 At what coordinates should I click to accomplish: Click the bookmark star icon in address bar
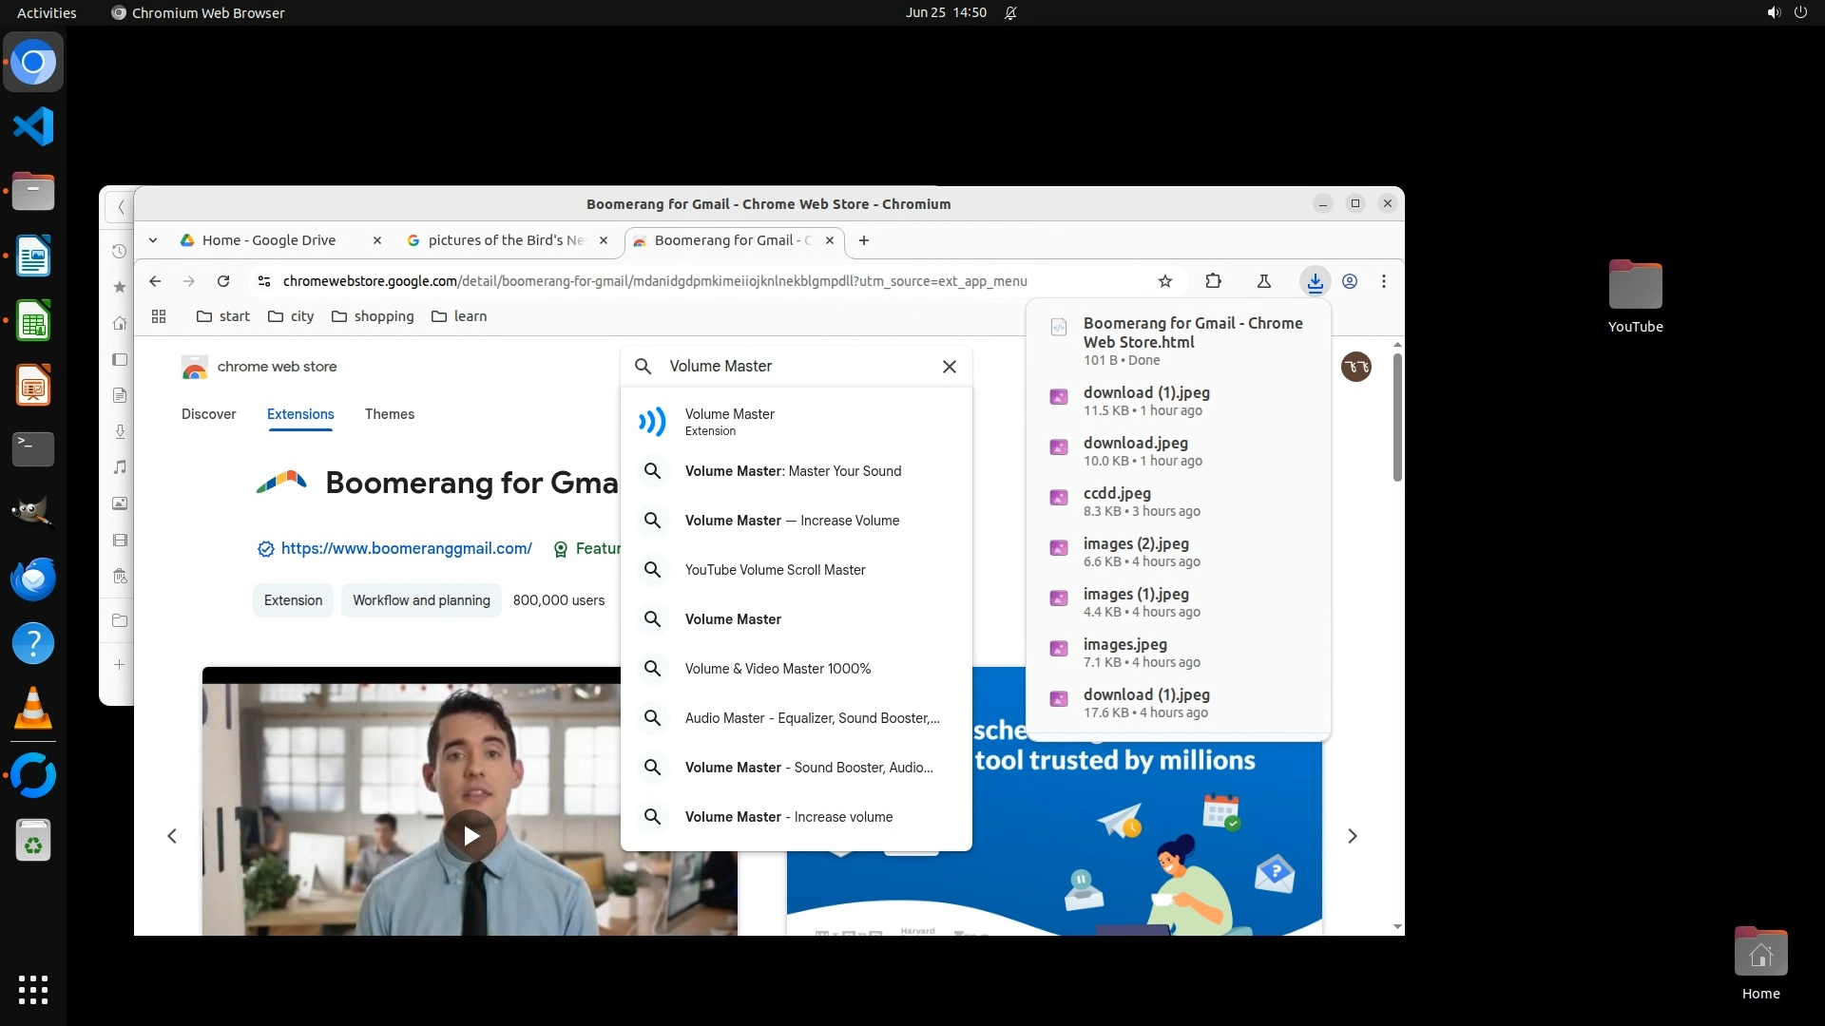[1165, 281]
